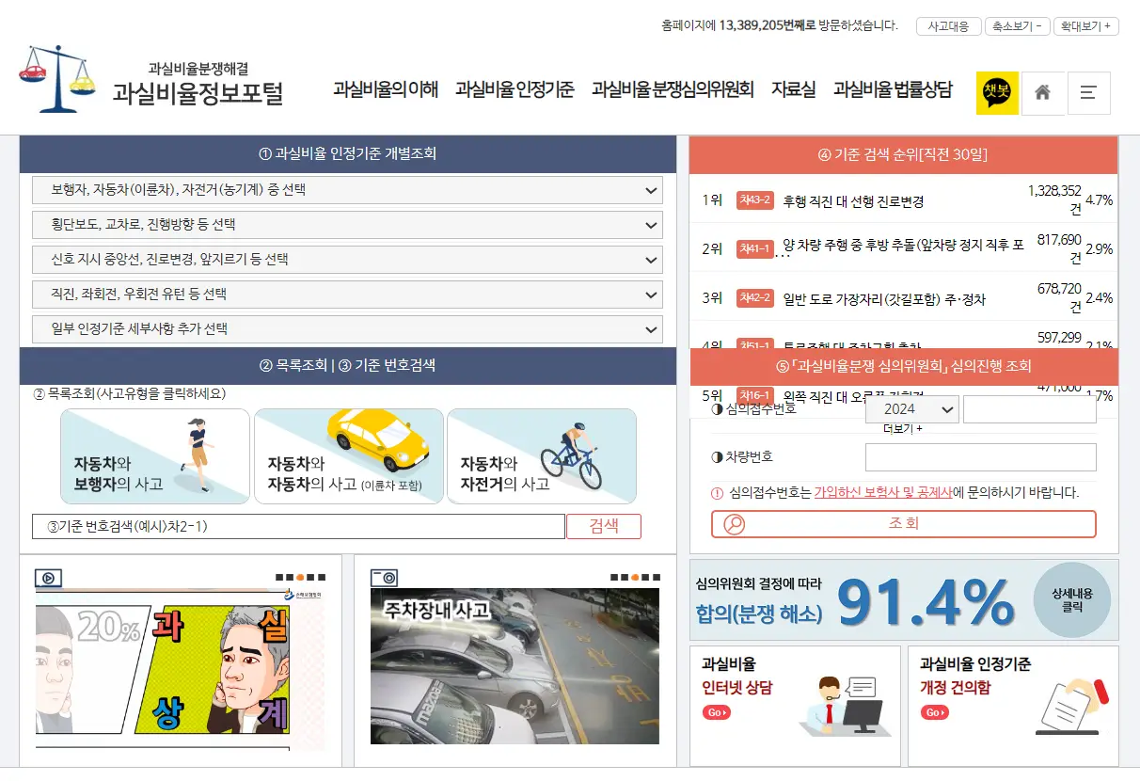Click the 차43-2 code badge
1140x781 pixels.
pyautogui.click(x=754, y=200)
